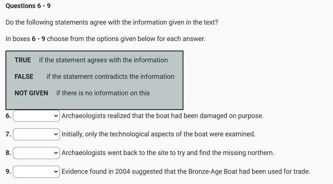Viewport: 333px width, 184px height.
Task: Click the bold FALSE label in the legend
Action: click(x=24, y=77)
